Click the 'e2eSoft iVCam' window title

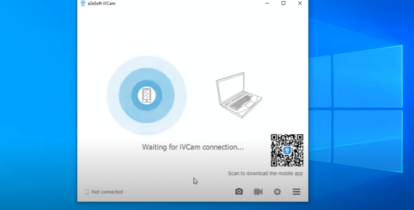click(x=101, y=3)
